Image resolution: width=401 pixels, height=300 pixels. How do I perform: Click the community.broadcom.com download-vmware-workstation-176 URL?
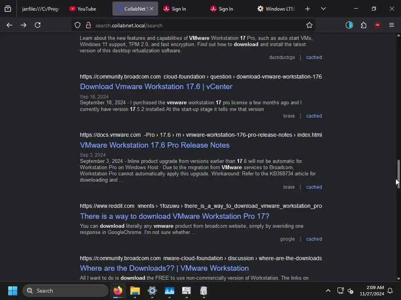201,77
